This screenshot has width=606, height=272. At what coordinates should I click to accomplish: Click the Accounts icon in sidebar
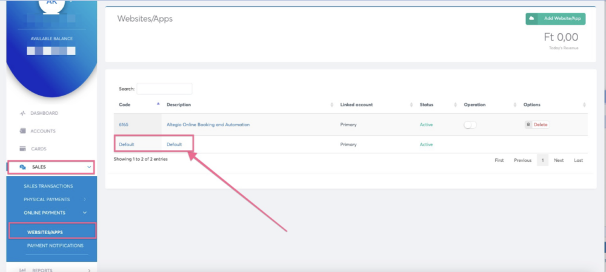(22, 131)
